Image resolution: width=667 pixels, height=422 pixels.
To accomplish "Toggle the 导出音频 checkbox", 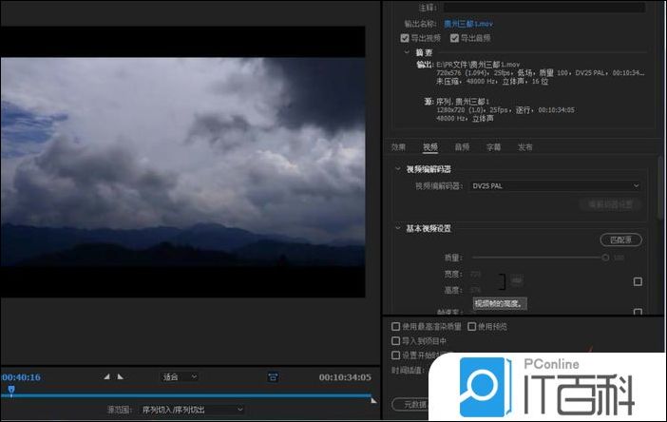I will coord(454,38).
